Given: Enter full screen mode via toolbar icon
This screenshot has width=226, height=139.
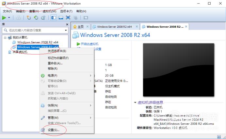Looking at the screenshot, I should coord(68,18).
